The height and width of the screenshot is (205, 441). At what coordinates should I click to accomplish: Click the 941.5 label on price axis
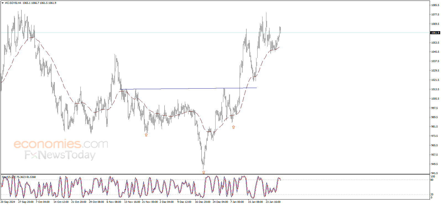tap(435, 173)
